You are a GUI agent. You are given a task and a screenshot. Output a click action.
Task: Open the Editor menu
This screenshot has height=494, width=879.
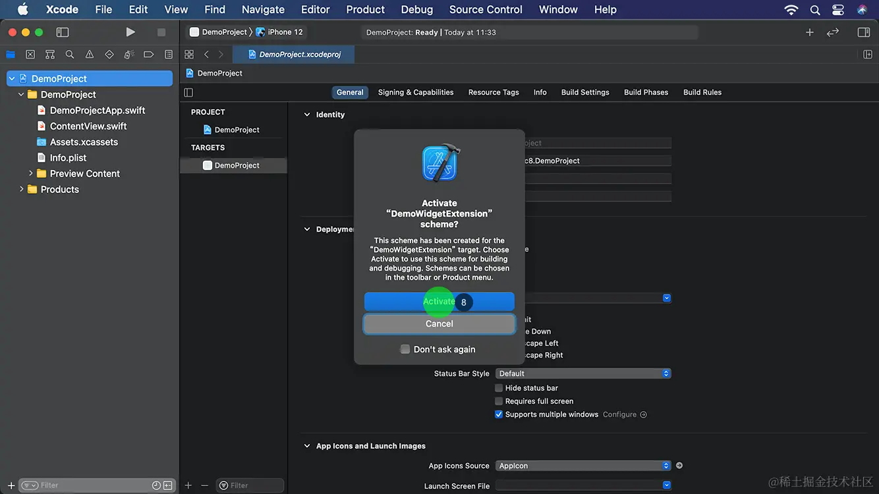(315, 9)
